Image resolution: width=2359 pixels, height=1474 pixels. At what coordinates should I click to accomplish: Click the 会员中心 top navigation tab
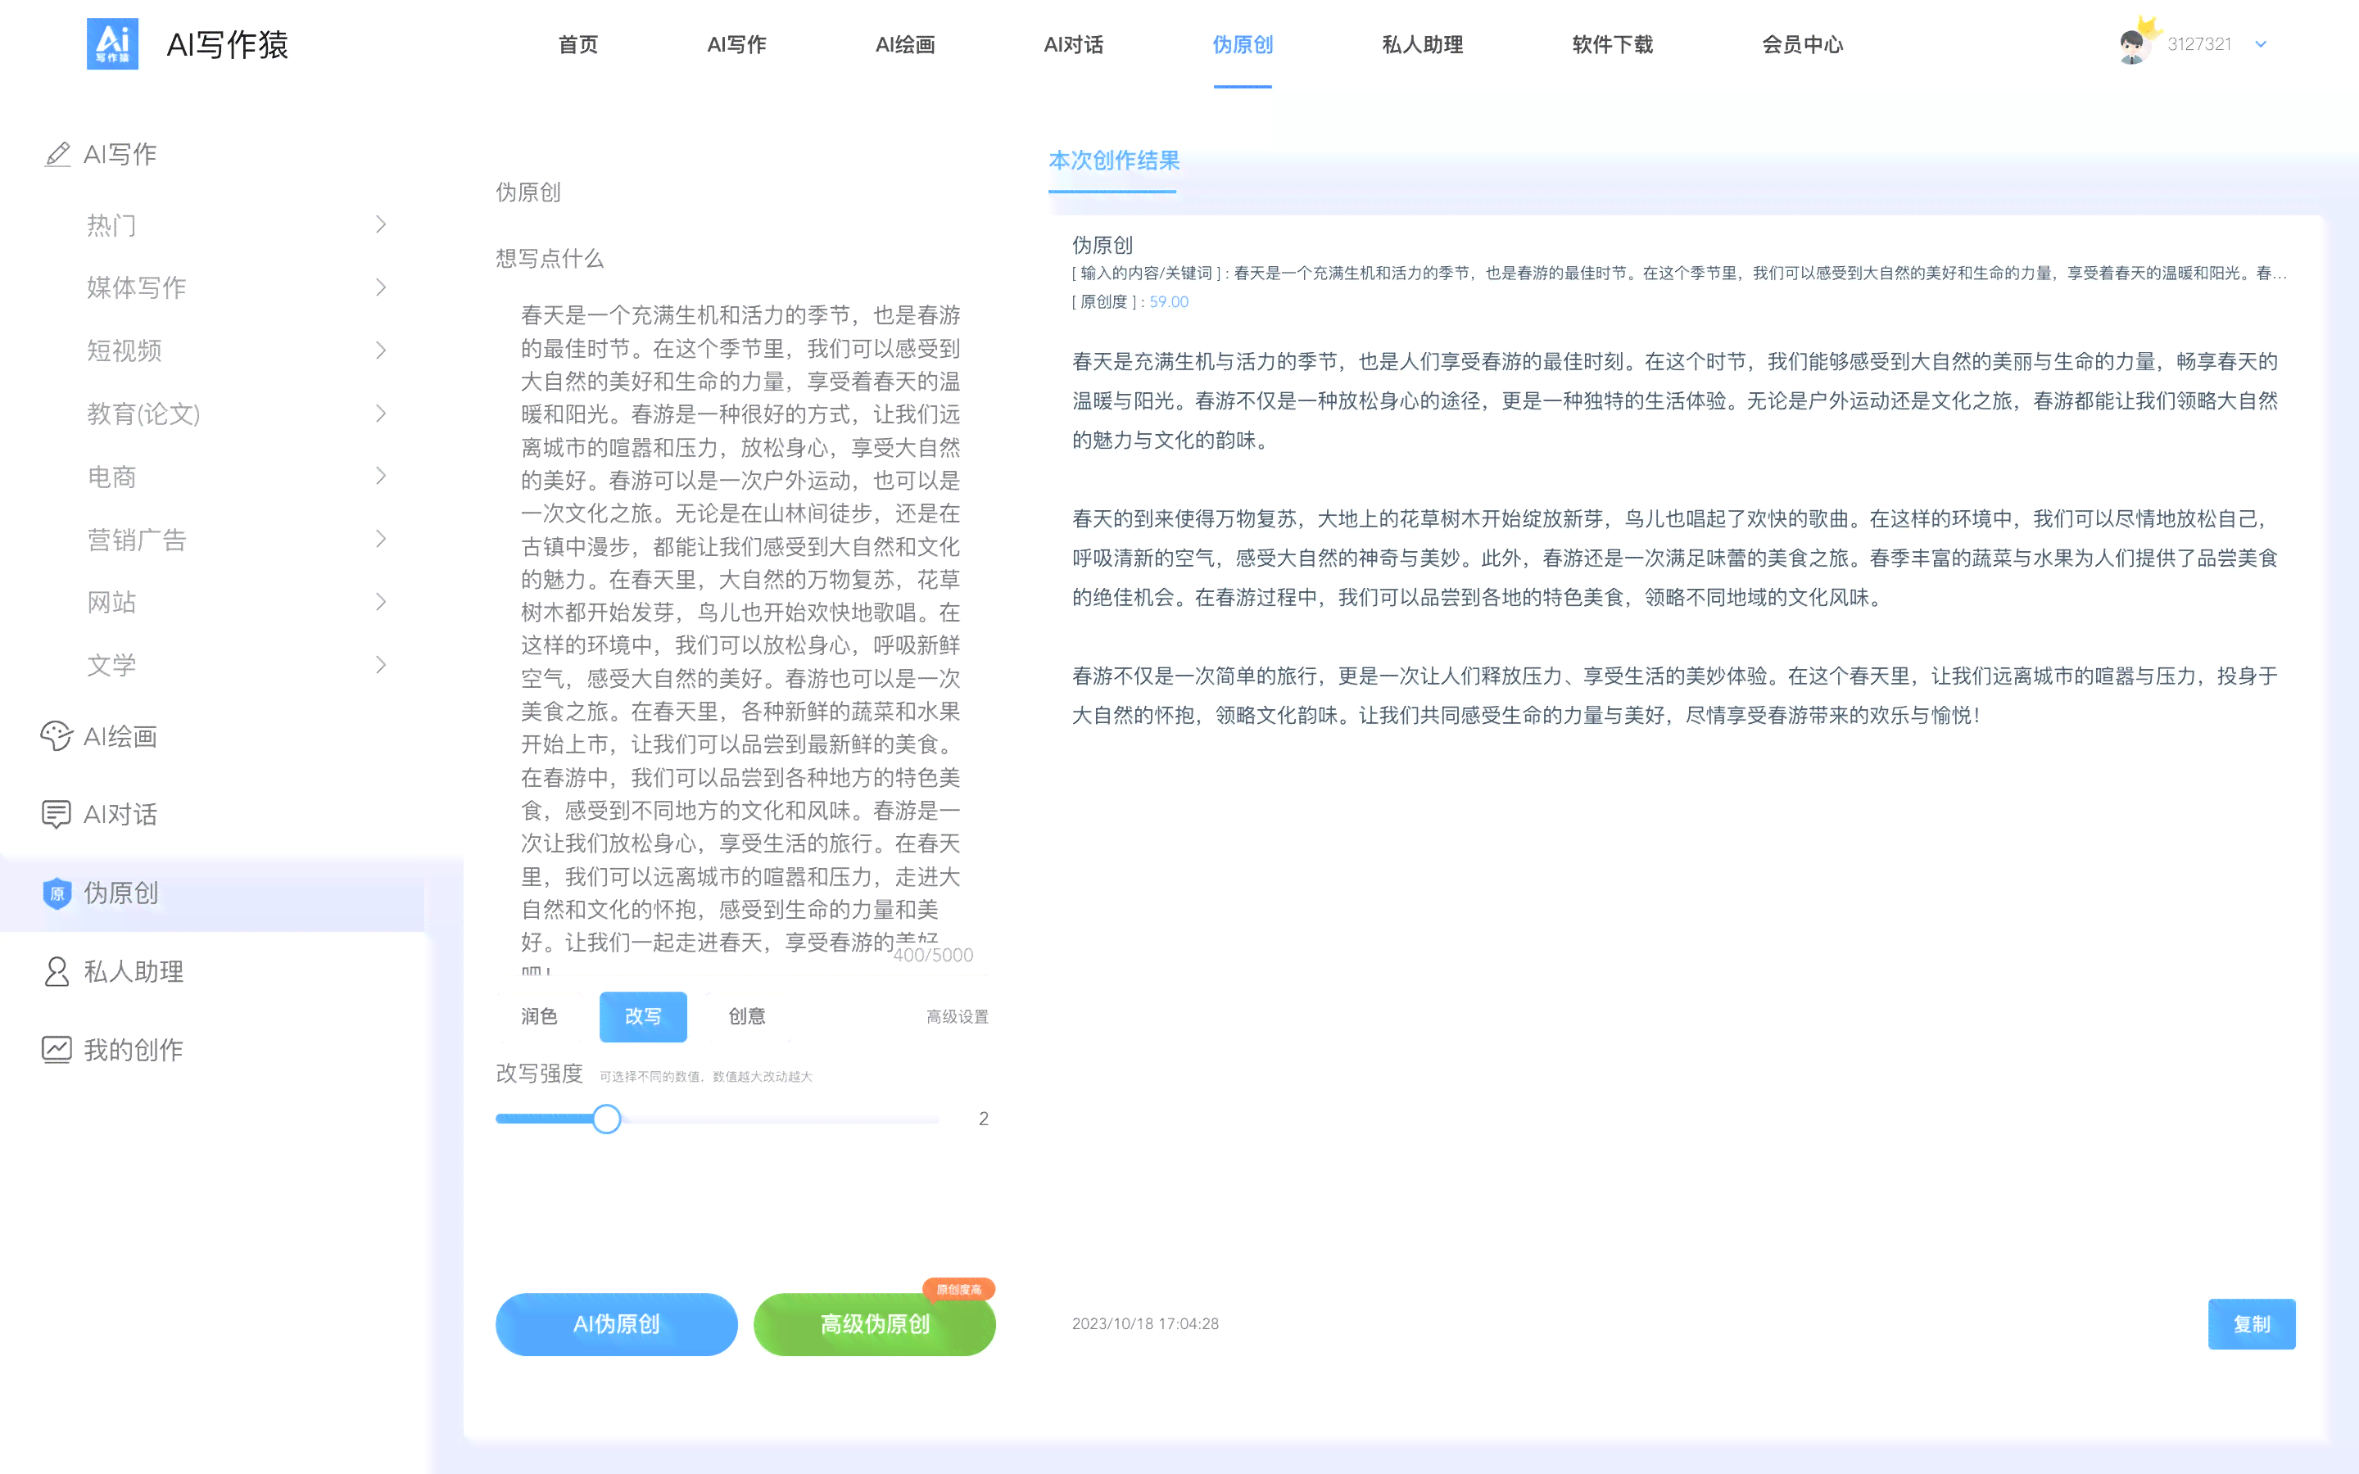1799,44
